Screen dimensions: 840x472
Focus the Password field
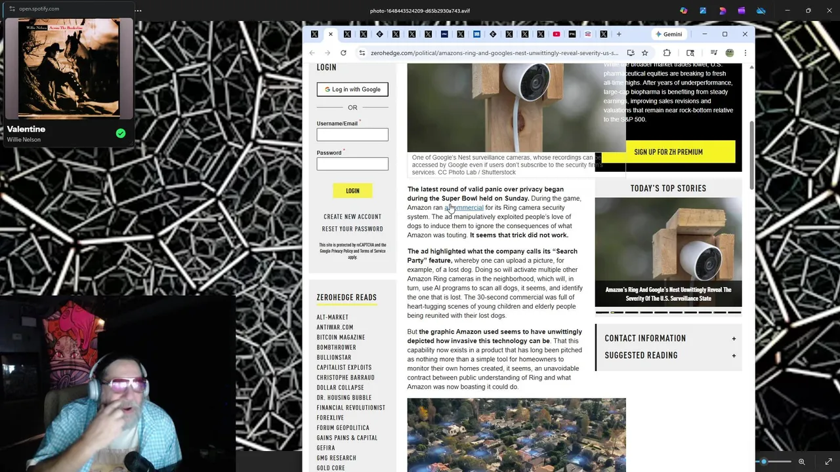(352, 164)
